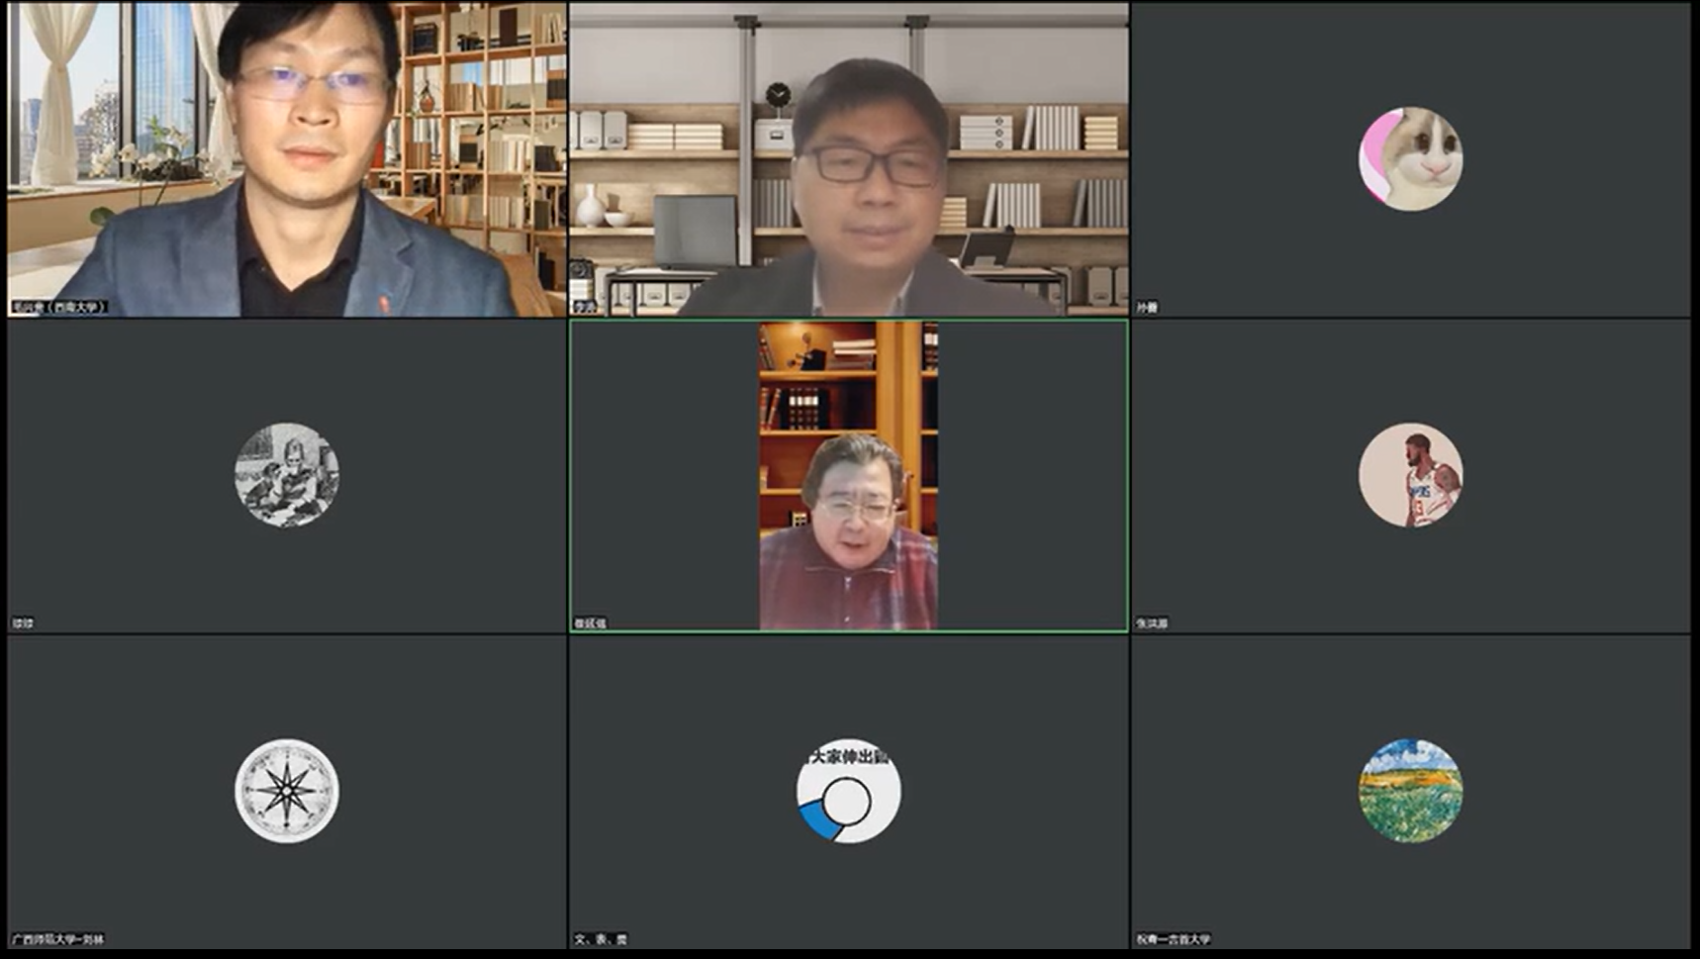Select video of man before white bookshelves
This screenshot has width=1700, height=959.
(x=848, y=158)
